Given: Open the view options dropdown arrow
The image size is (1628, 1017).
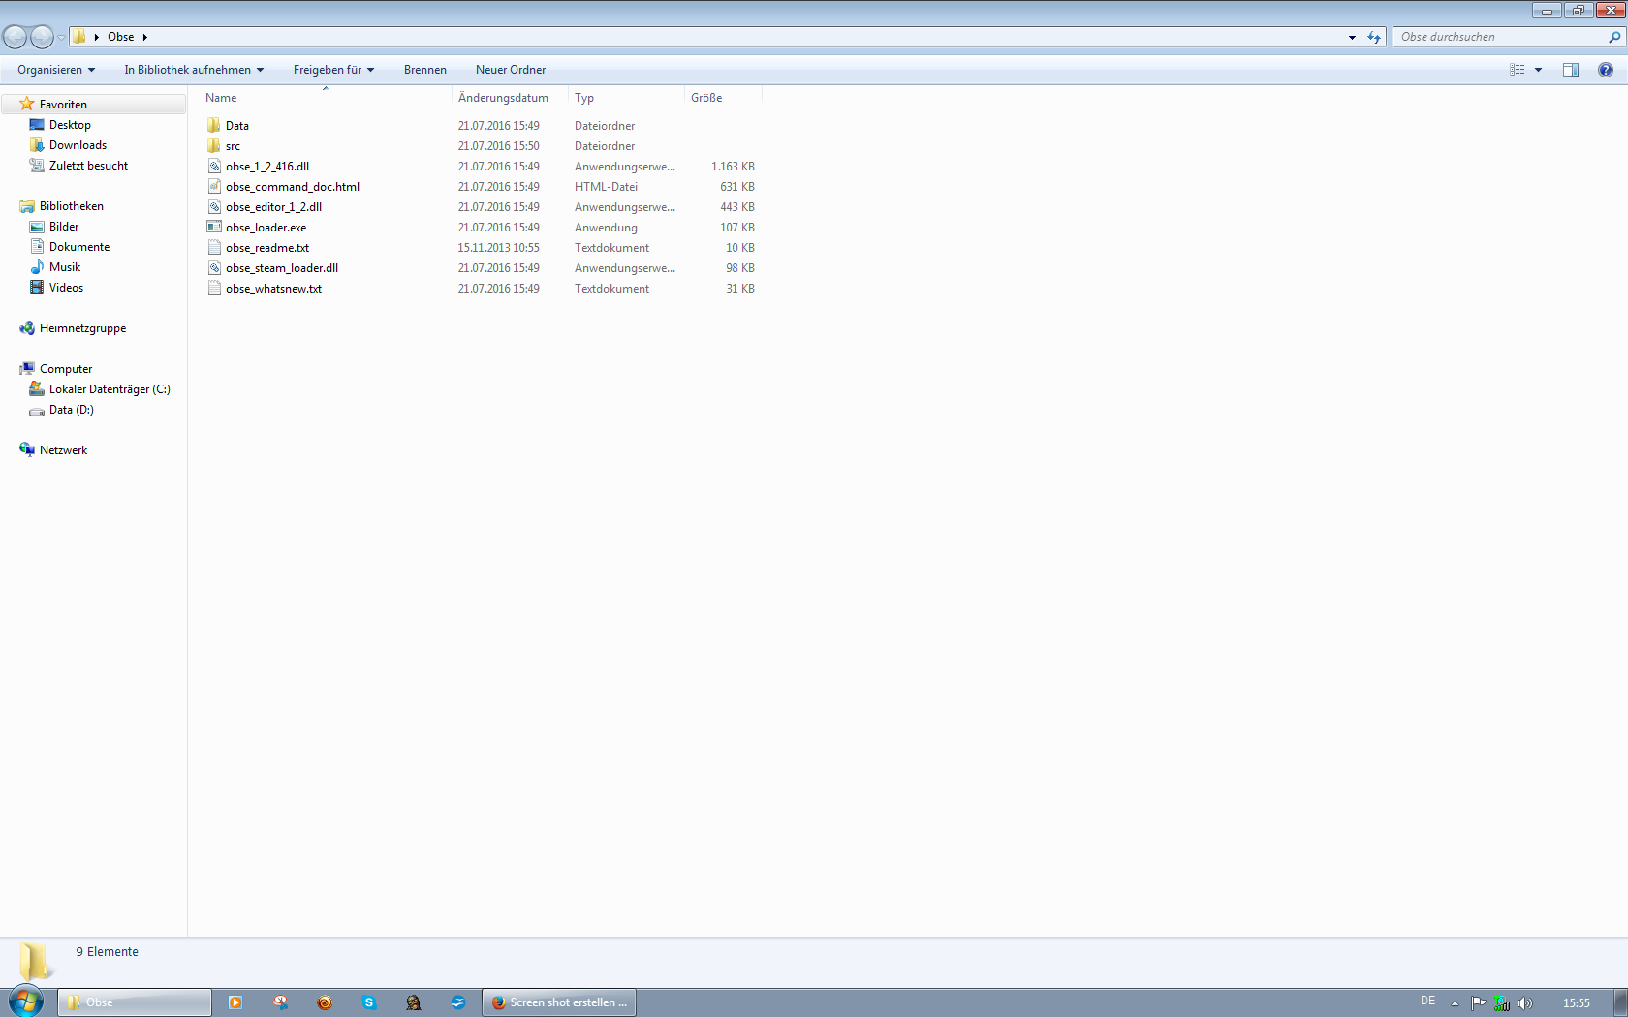Looking at the screenshot, I should tap(1538, 70).
